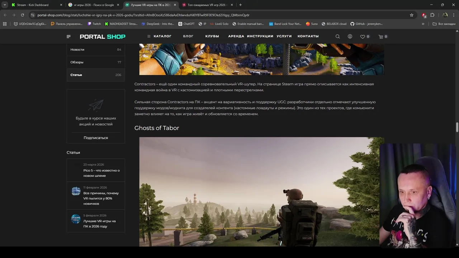Select the Статьи category in sidebar
Screen dimensions: 459x258
(96, 75)
